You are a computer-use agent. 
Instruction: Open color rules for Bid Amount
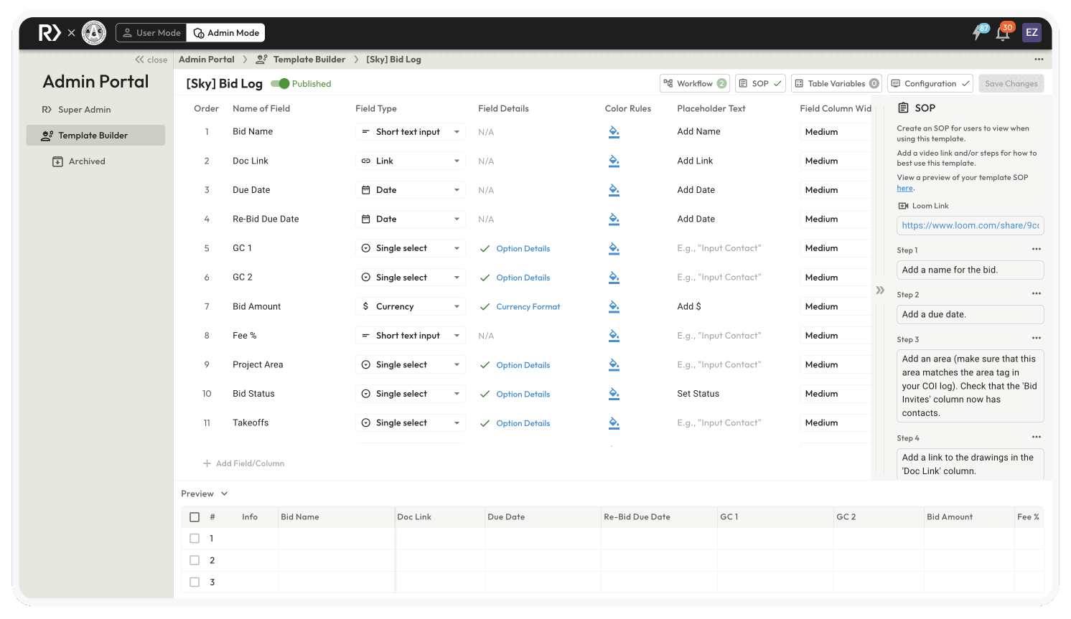pos(614,306)
